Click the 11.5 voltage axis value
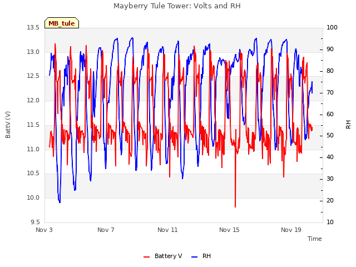Image resolution: width=356 pixels, height=267 pixels. tap(33, 125)
